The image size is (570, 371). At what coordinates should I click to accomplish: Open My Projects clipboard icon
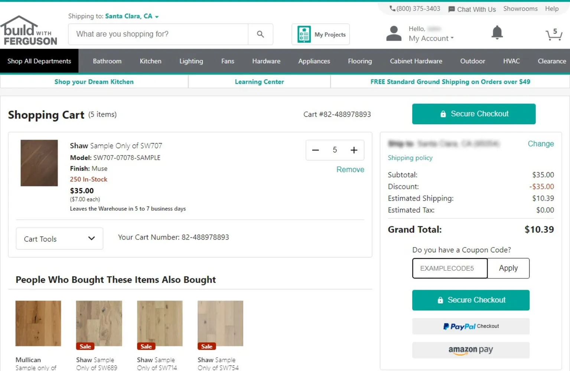pos(304,35)
